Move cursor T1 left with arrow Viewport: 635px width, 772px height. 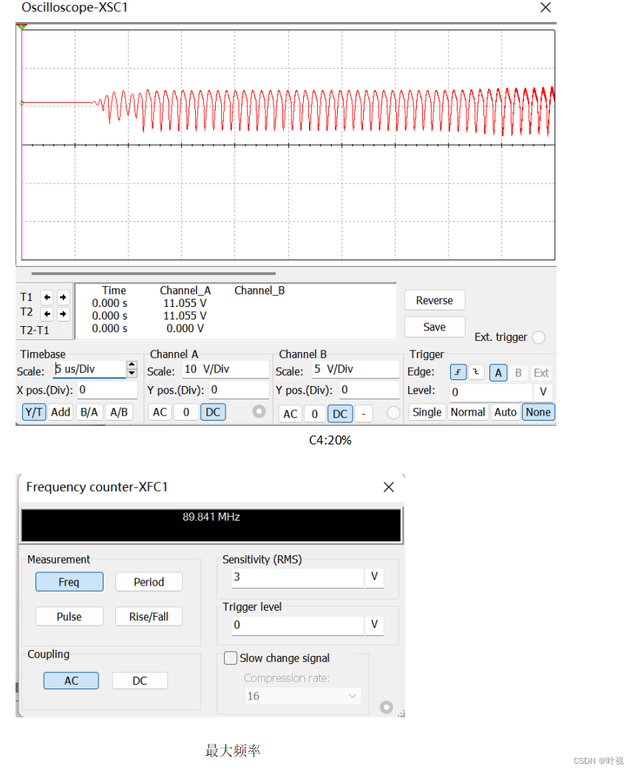[x=47, y=297]
